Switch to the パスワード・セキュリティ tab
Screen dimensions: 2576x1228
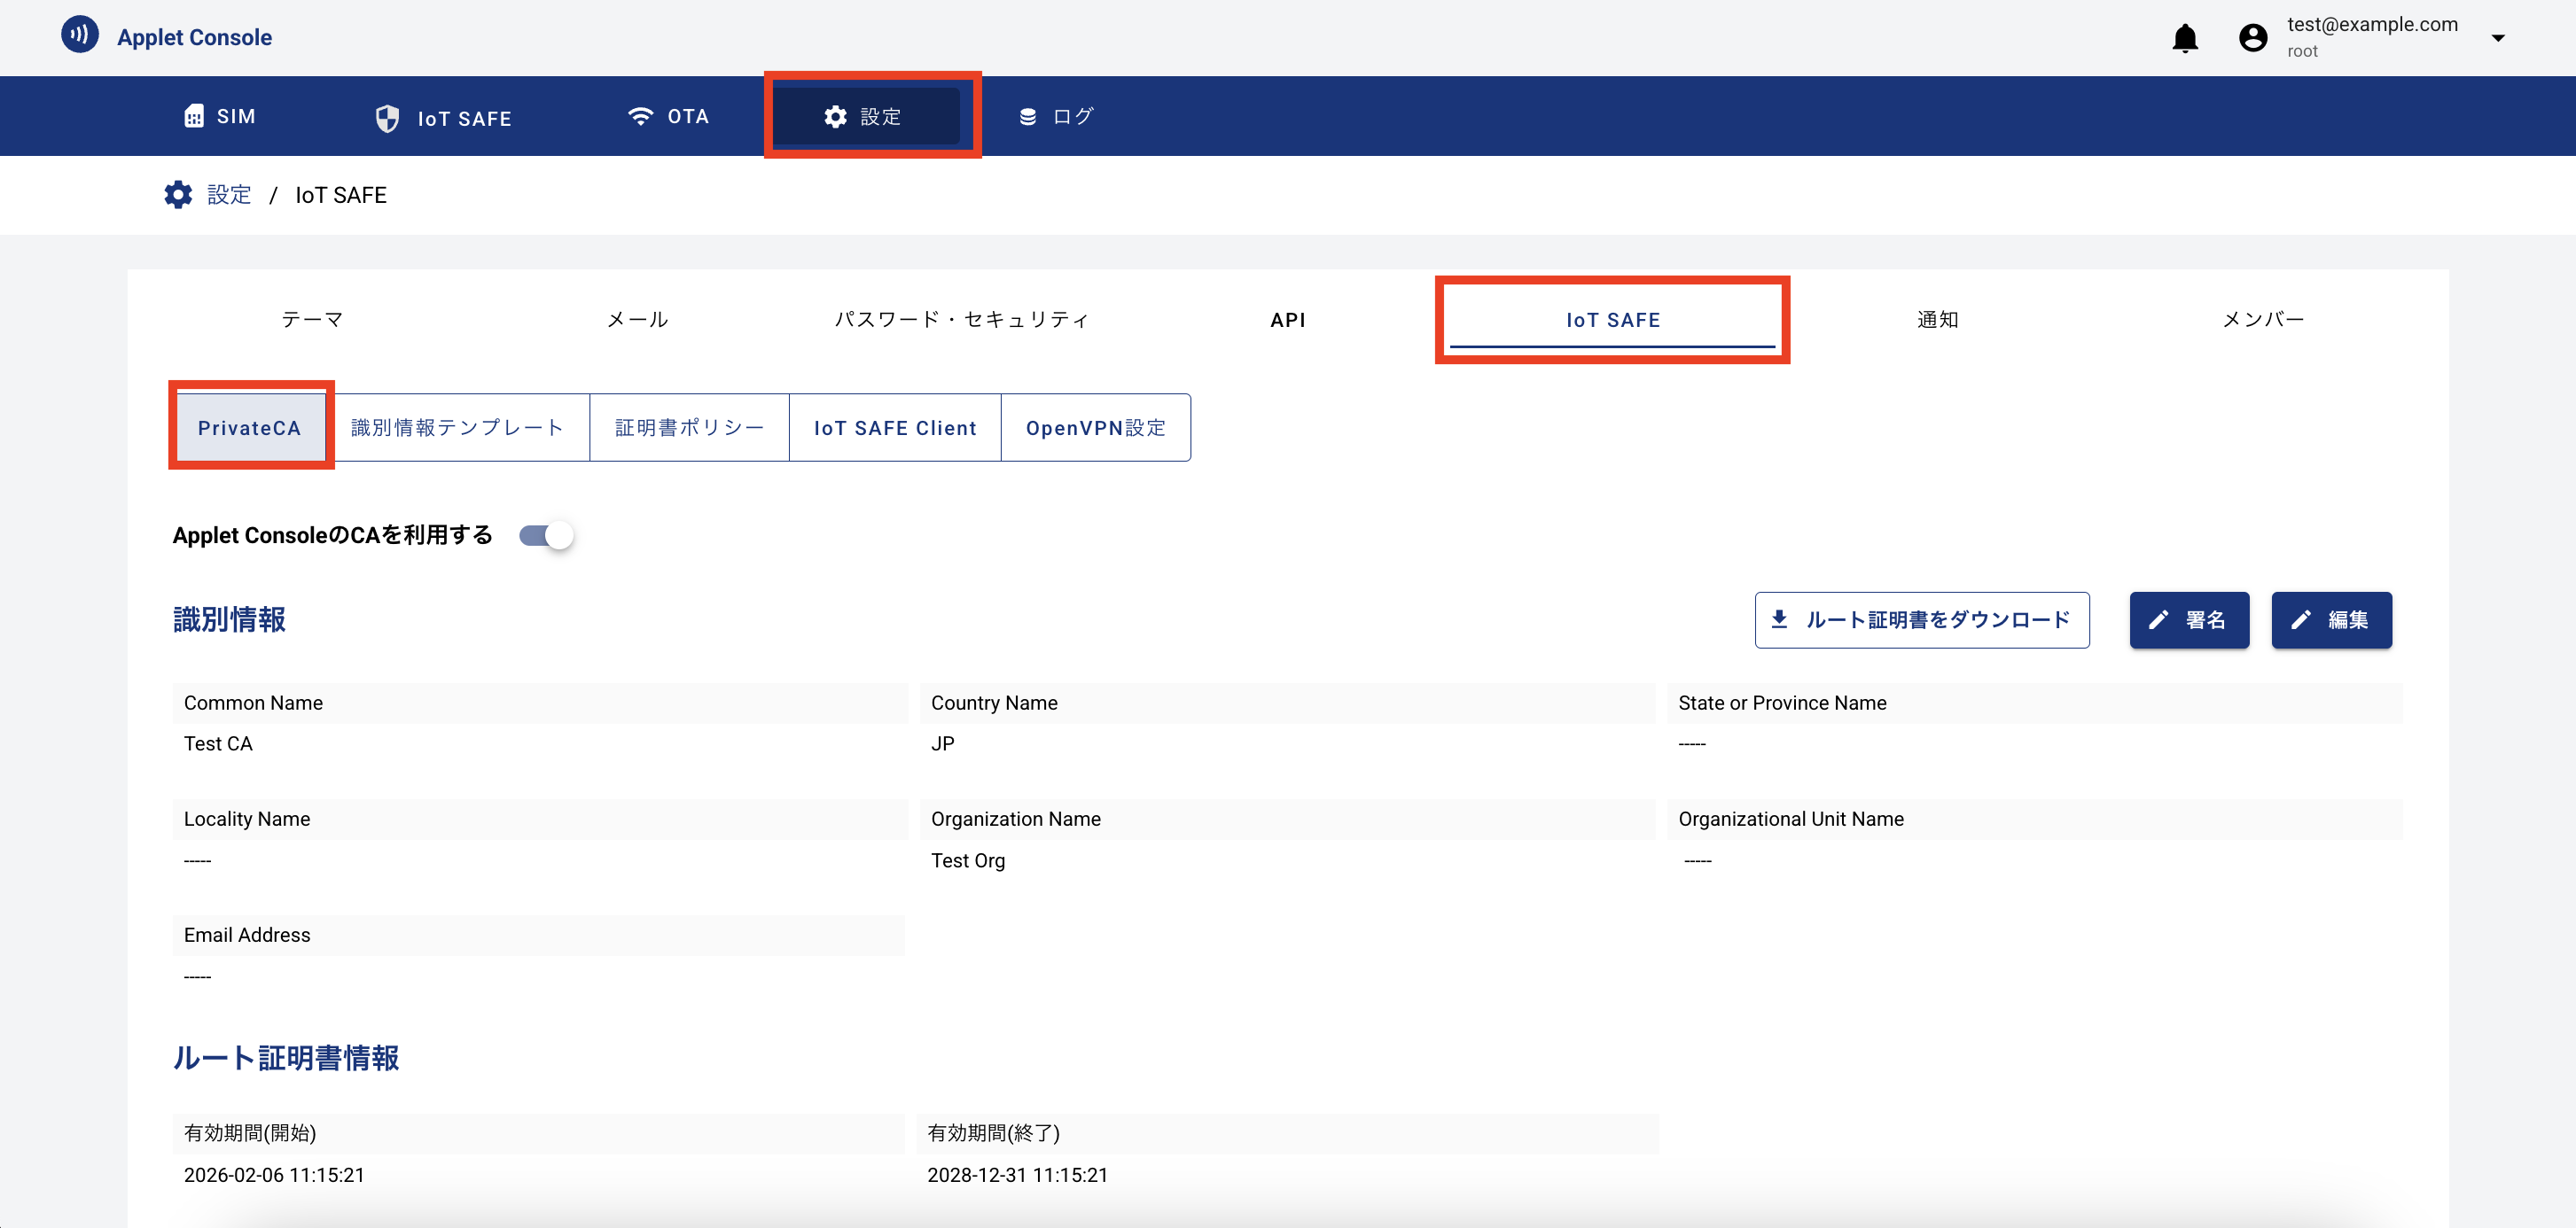(961, 320)
